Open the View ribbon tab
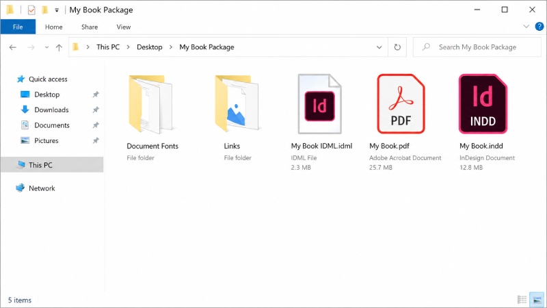The width and height of the screenshot is (547, 308). [x=124, y=27]
